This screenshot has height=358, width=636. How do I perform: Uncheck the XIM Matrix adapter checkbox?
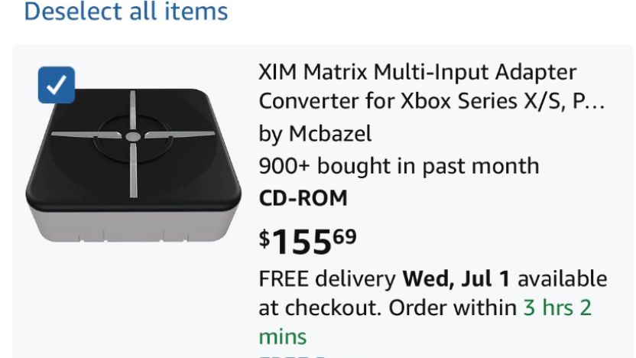point(57,85)
